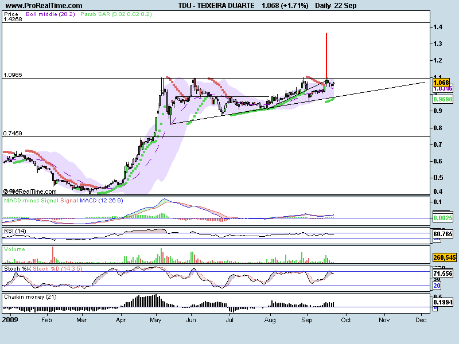Click the Daily 22 Sep timeframe label
This screenshot has height=344, width=459.
336,6
